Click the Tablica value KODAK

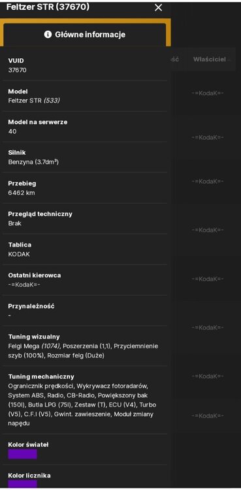pos(19,253)
